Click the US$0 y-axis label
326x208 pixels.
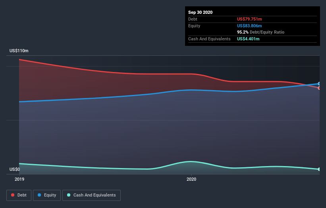click(x=15, y=169)
